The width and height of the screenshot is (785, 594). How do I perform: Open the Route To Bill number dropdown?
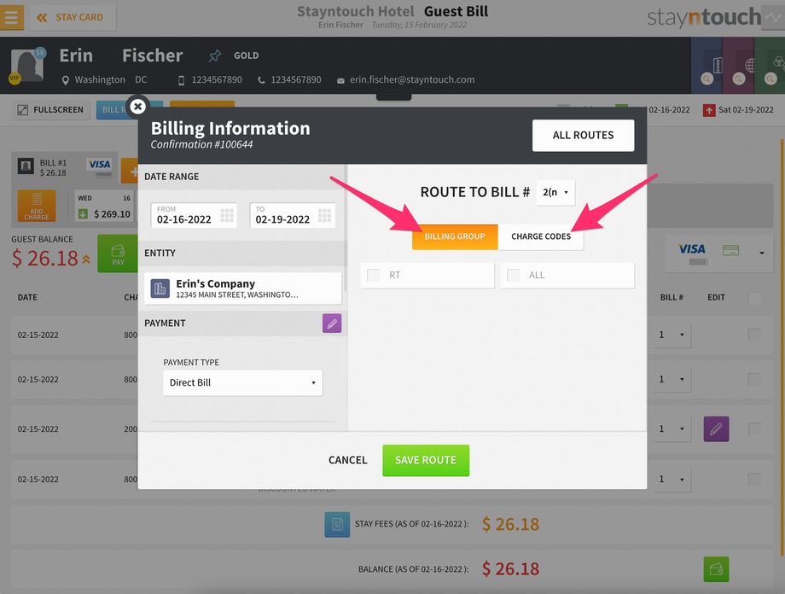pyautogui.click(x=555, y=192)
